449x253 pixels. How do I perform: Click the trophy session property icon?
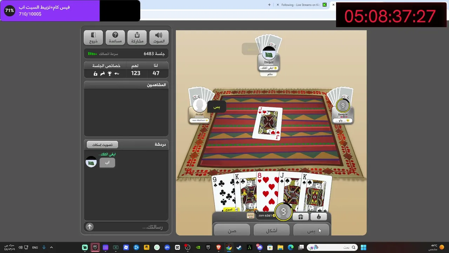tap(110, 73)
